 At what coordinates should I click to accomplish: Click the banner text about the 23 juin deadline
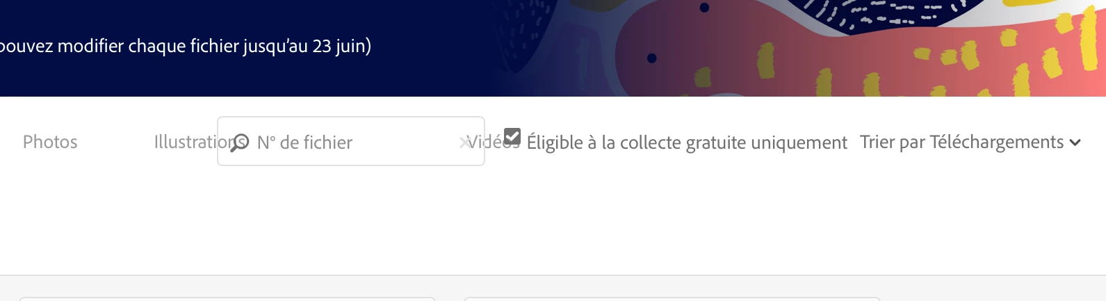[x=186, y=46]
